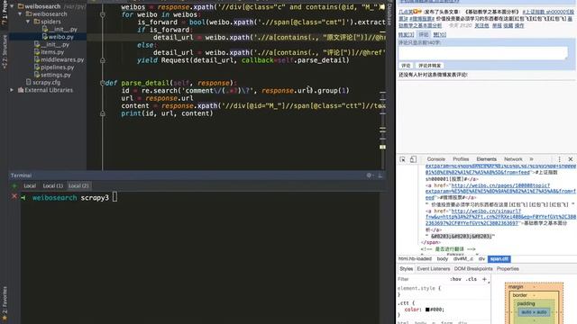
Task: Click the comment text area on the Weibo page
Action: pos(483,53)
